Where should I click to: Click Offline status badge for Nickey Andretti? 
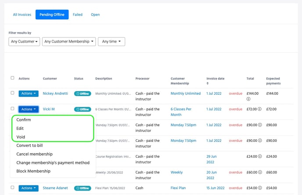[x=83, y=94]
